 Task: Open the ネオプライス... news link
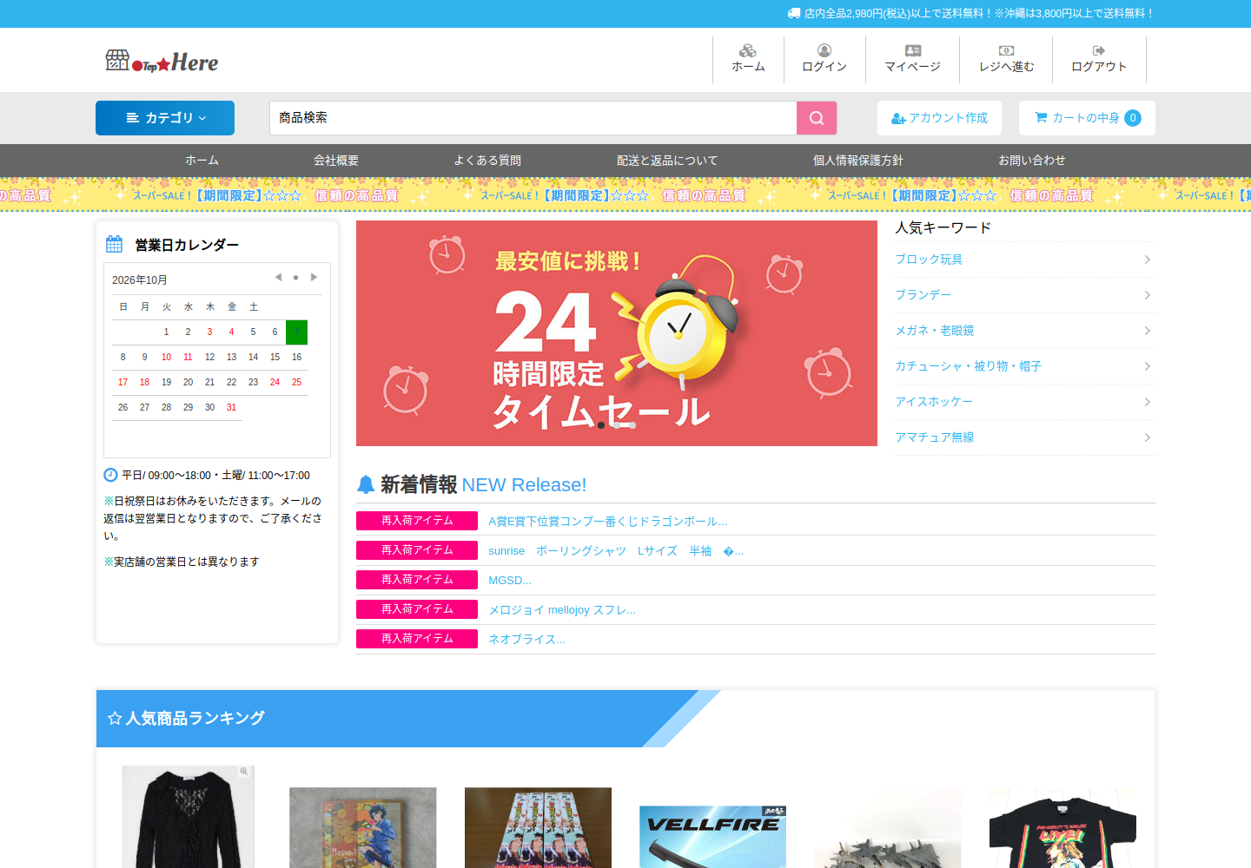pyautogui.click(x=526, y=640)
